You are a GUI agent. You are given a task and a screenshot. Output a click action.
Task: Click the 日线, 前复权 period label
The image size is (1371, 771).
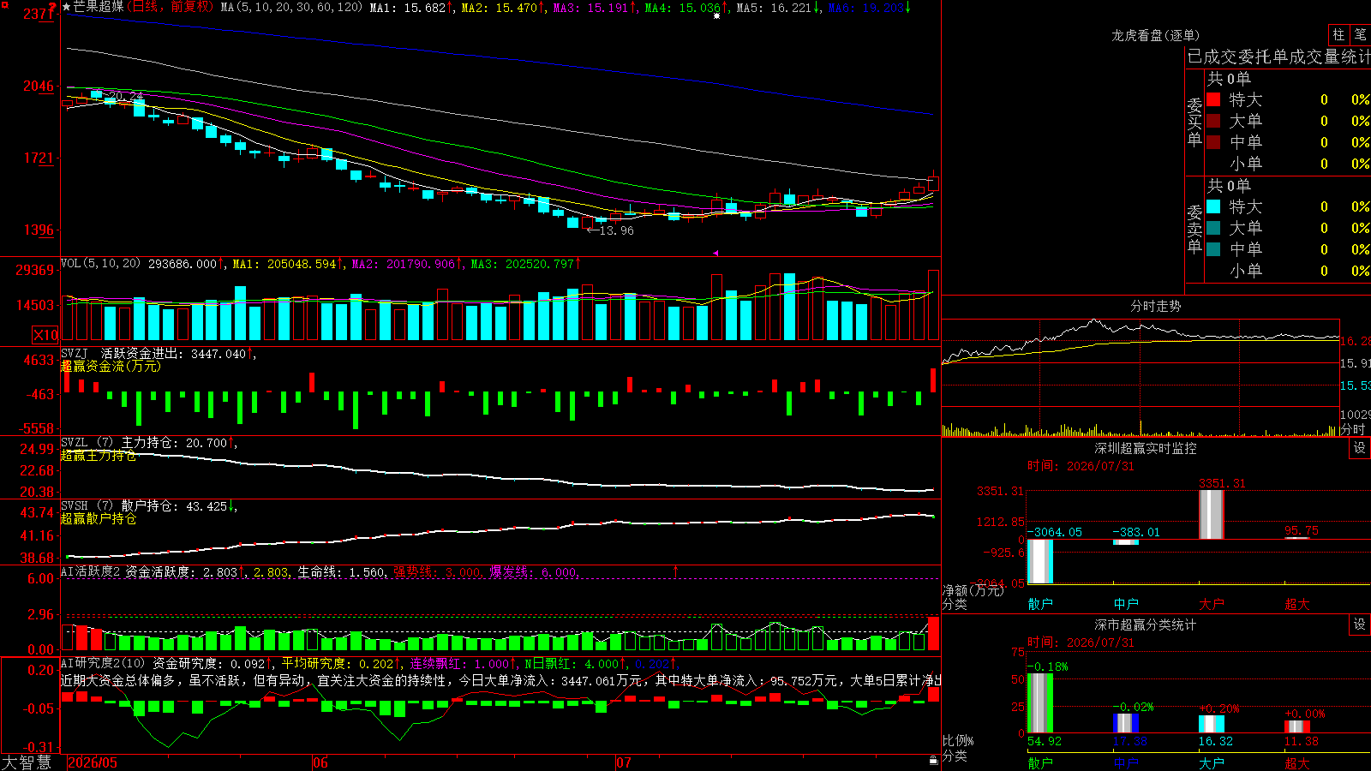[171, 7]
